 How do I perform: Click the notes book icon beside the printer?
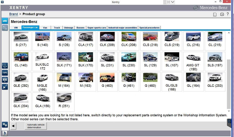coord(215,15)
